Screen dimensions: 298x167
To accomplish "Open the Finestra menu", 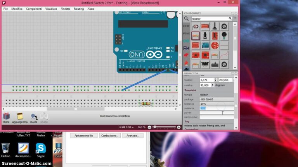I will click(65, 9).
